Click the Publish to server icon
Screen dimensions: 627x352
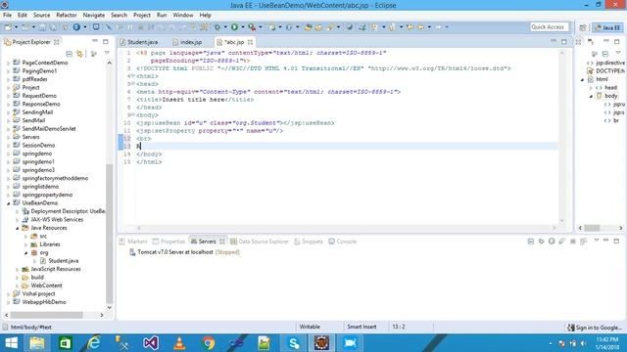(583, 242)
